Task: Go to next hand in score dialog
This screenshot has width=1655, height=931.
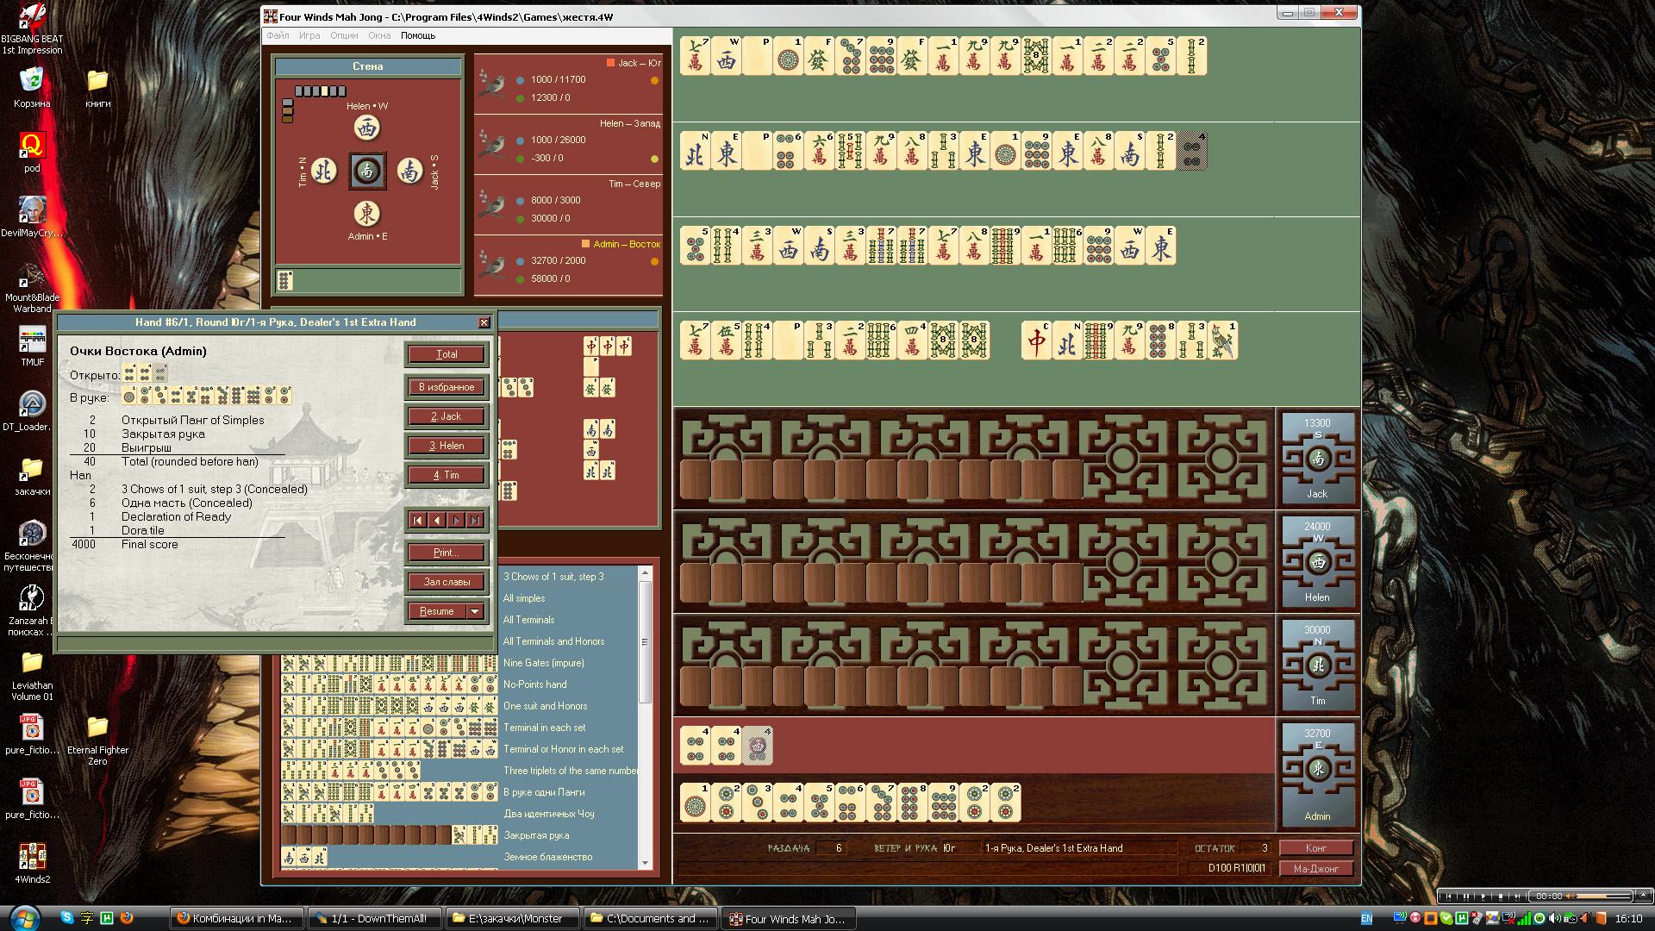Action: pyautogui.click(x=456, y=520)
